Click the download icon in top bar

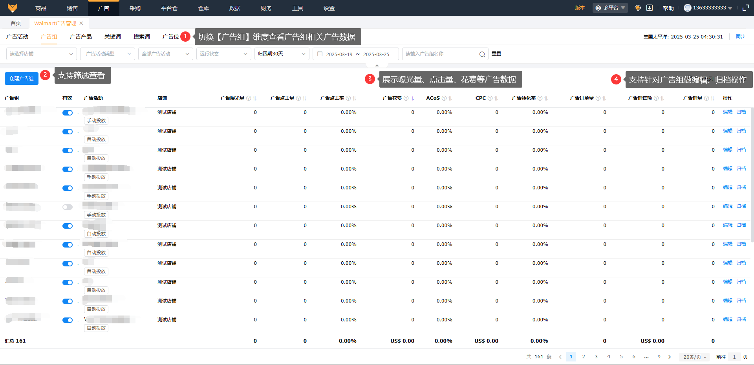coord(650,8)
